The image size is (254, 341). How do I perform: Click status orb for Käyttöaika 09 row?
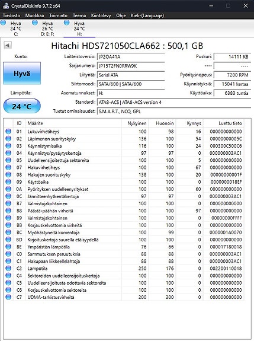click(x=8, y=182)
